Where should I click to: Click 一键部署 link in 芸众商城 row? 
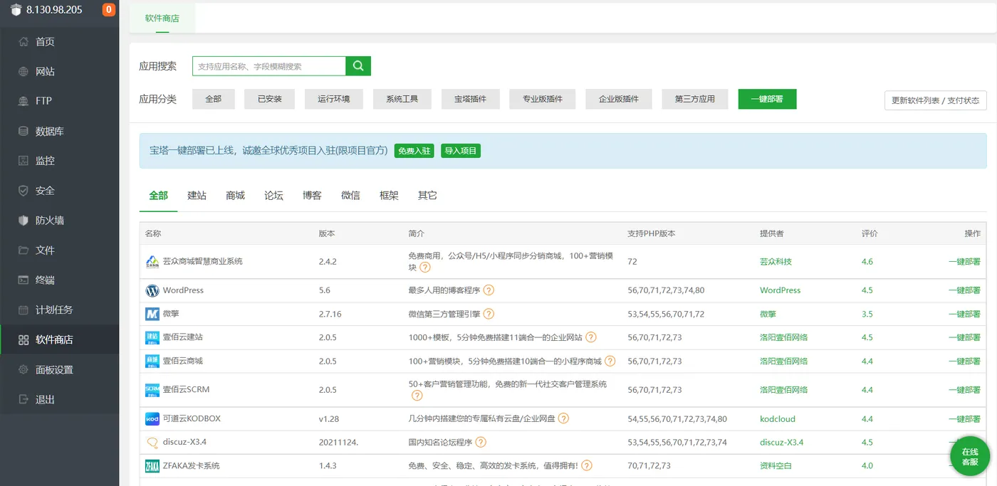(x=964, y=262)
